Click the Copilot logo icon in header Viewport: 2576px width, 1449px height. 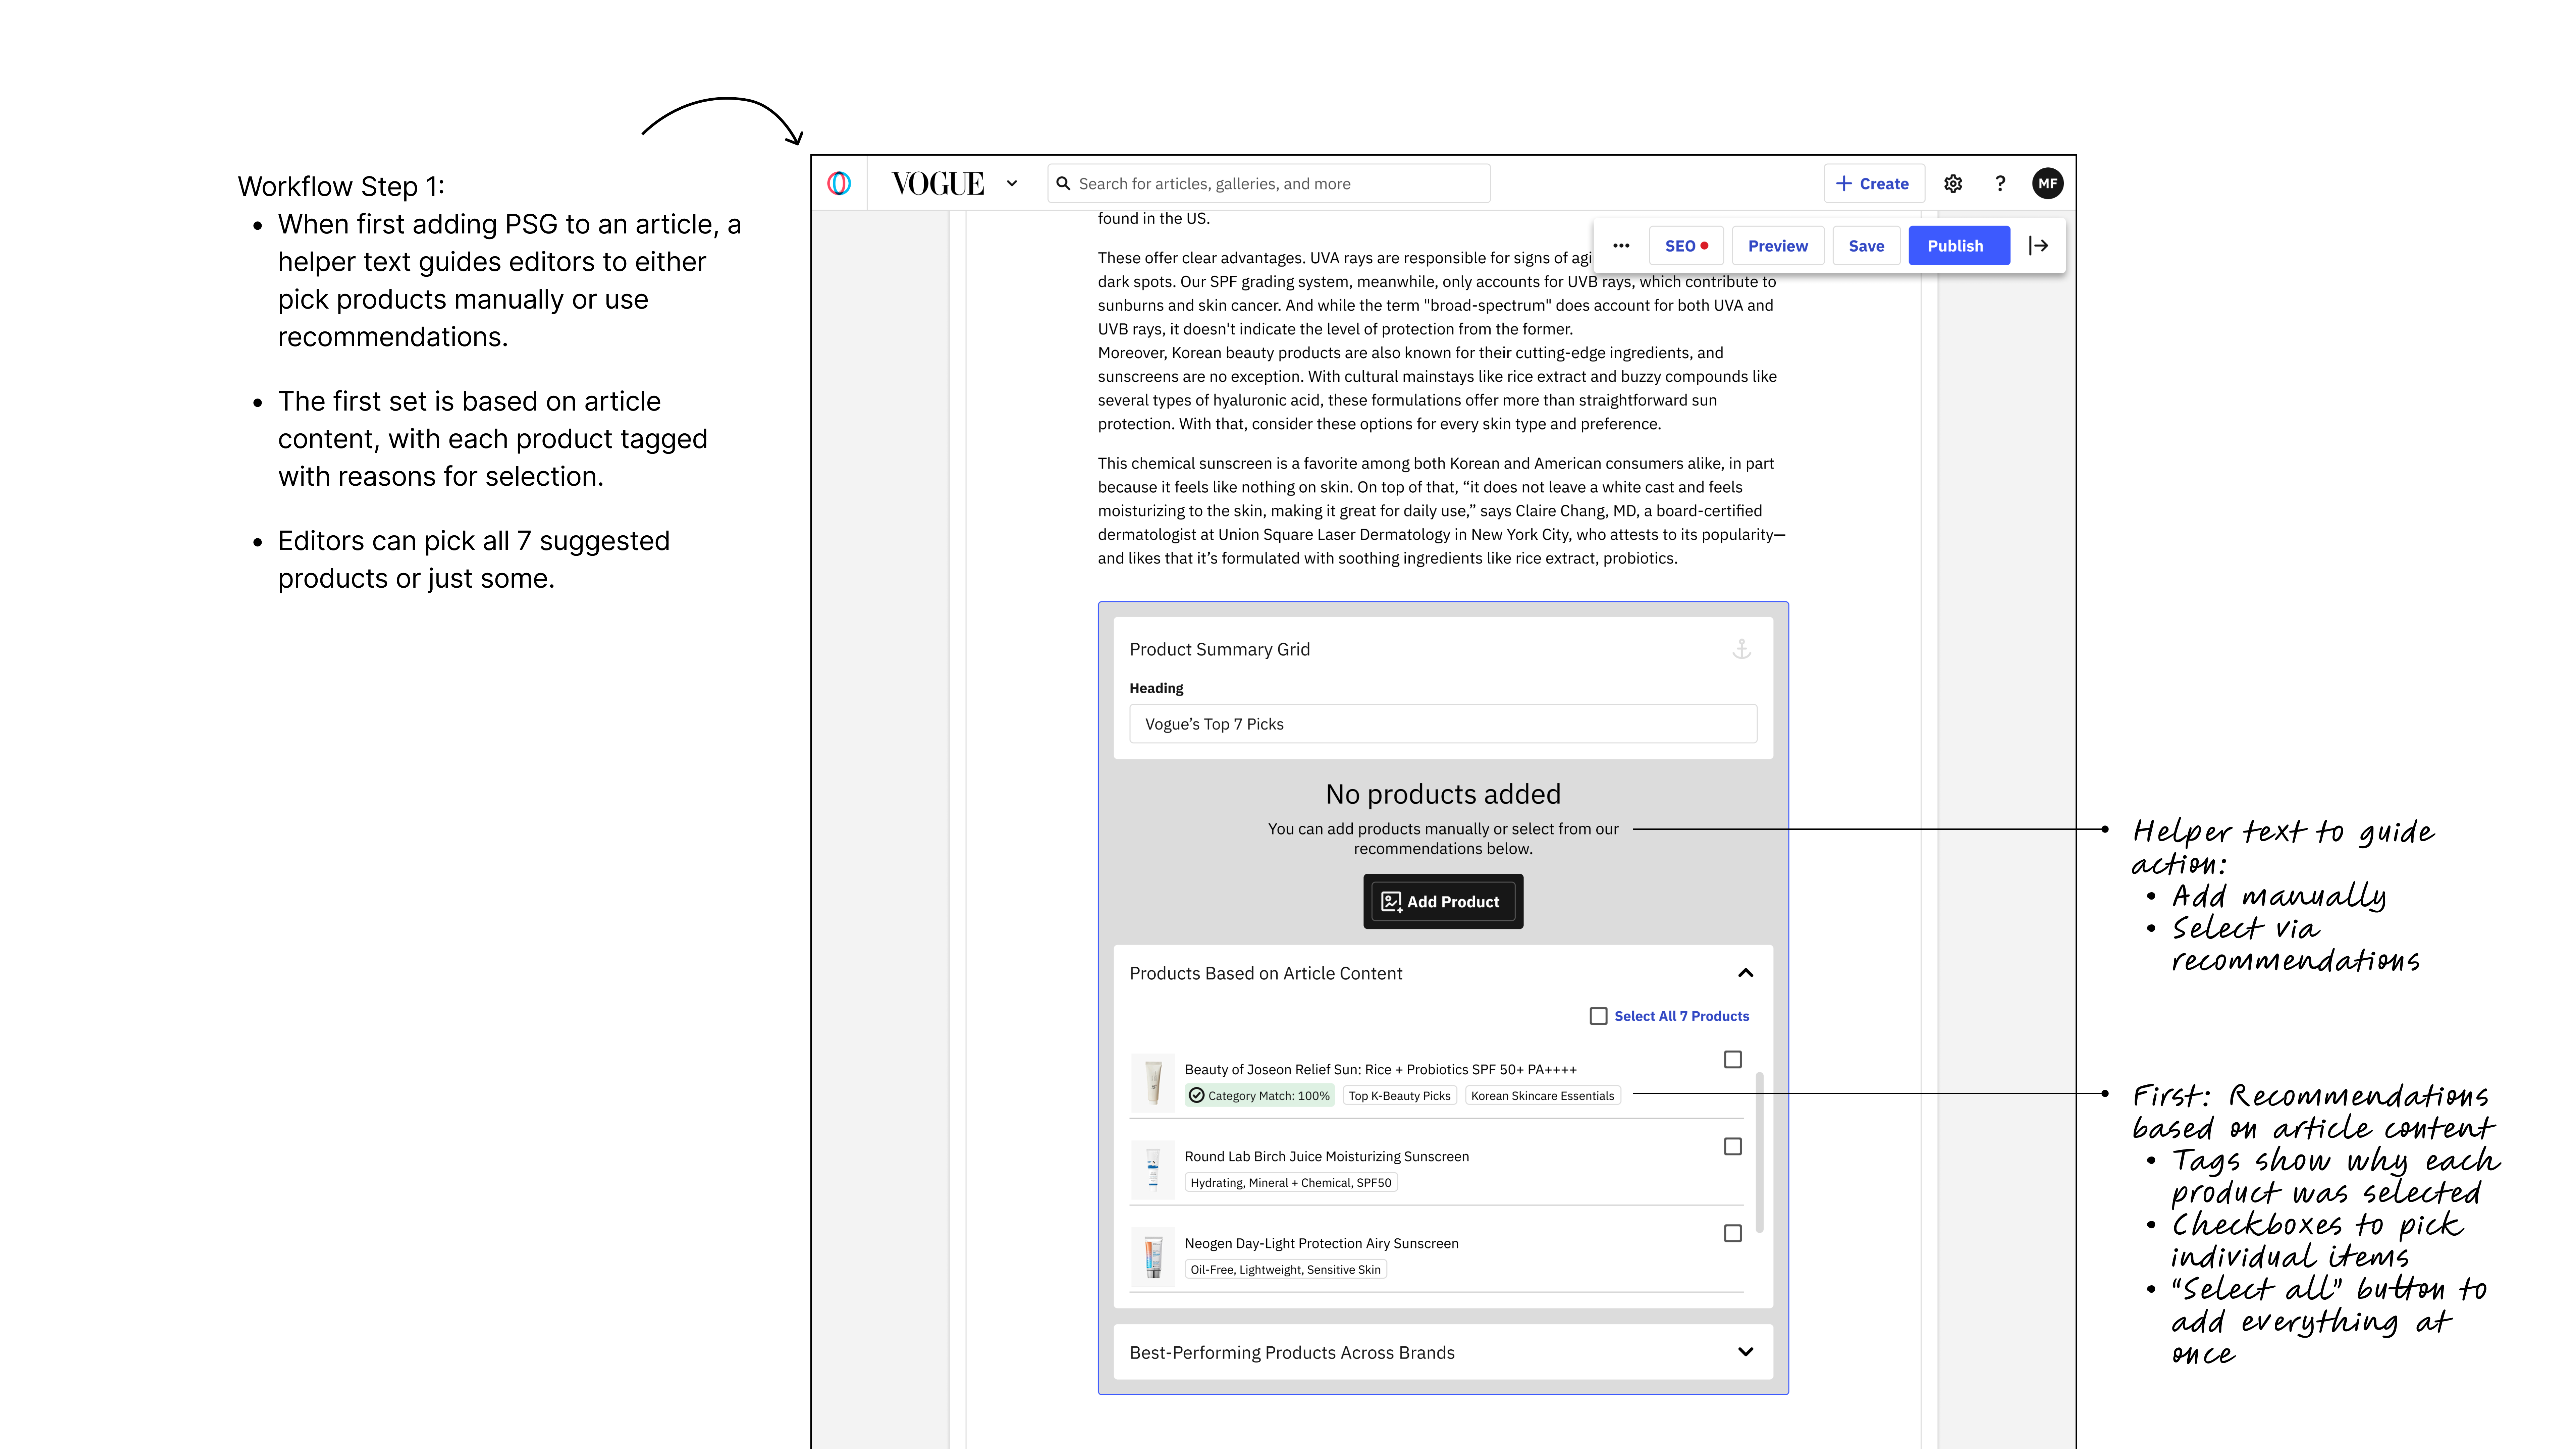coord(839,183)
